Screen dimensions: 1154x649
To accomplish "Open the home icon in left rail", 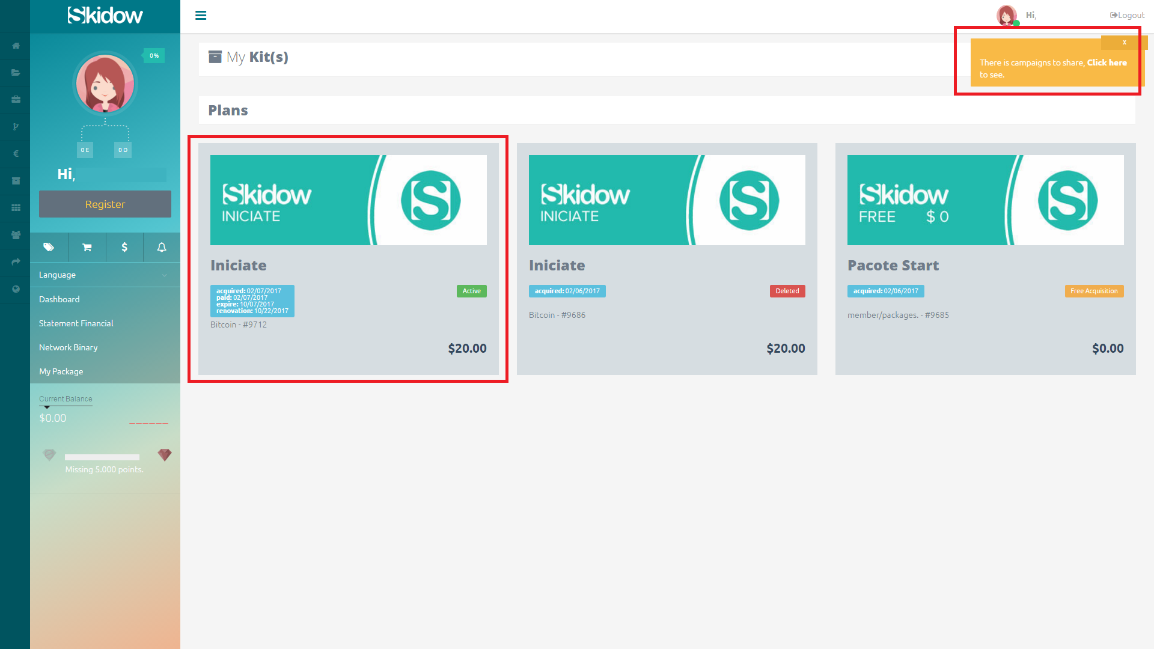I will [x=16, y=46].
